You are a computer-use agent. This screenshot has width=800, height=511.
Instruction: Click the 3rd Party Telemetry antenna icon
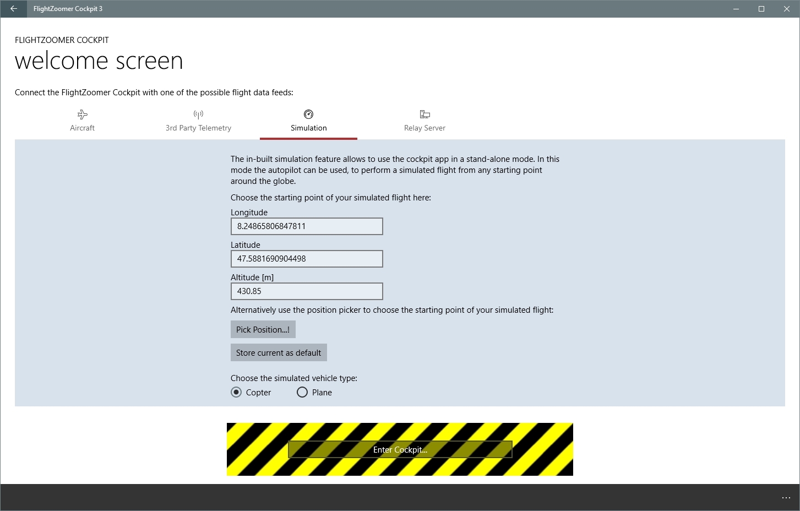click(x=198, y=115)
